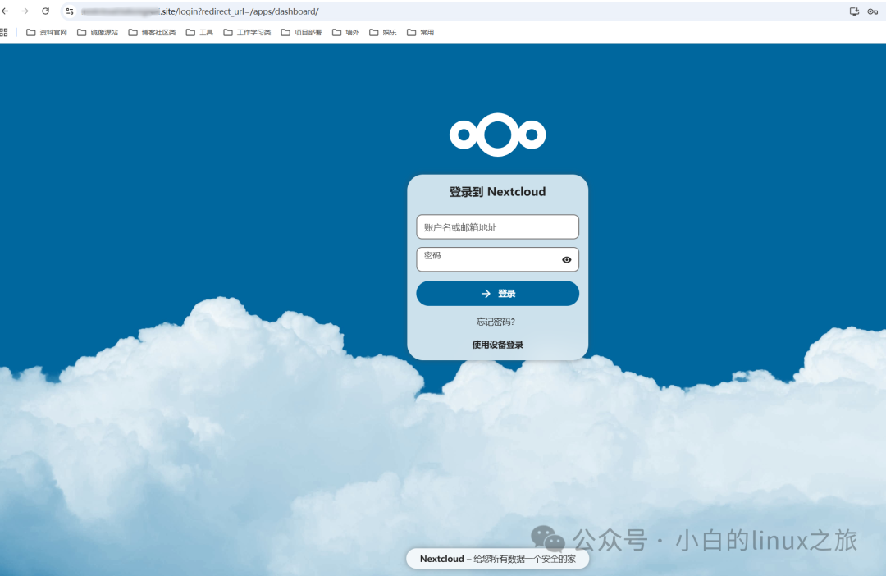Click the 登录到 Nextcloud heading
The height and width of the screenshot is (576, 886).
coord(498,192)
